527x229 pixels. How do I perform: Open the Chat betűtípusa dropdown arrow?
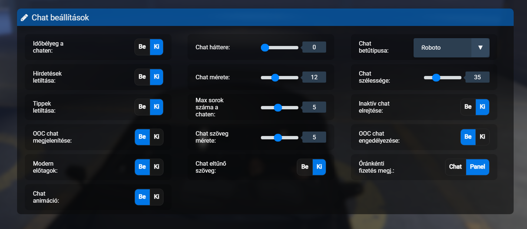click(480, 48)
